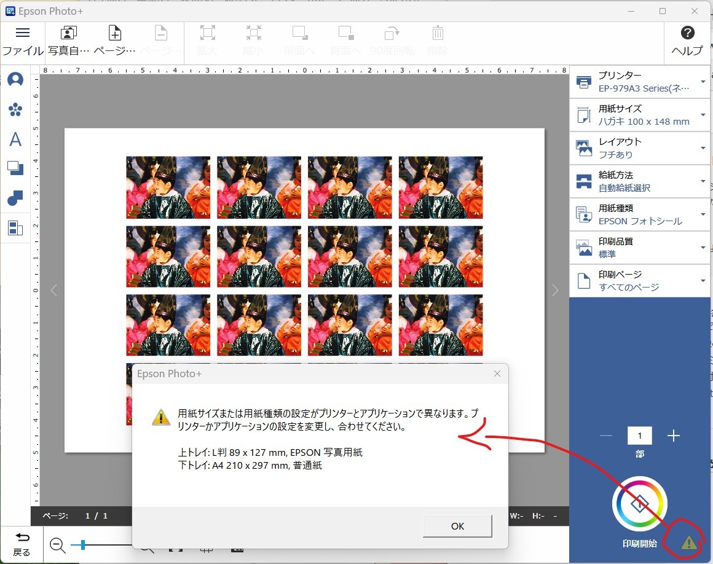Open ヘルプ help
Screen dimensions: 713x564
[688, 41]
